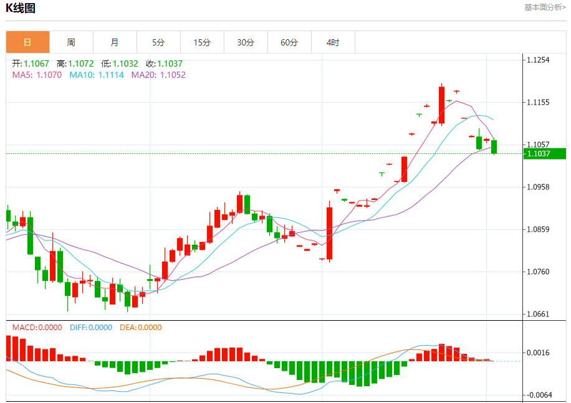Select the 60分 timeframe tab
Viewport: 571px width, 403px height.
pos(289,42)
